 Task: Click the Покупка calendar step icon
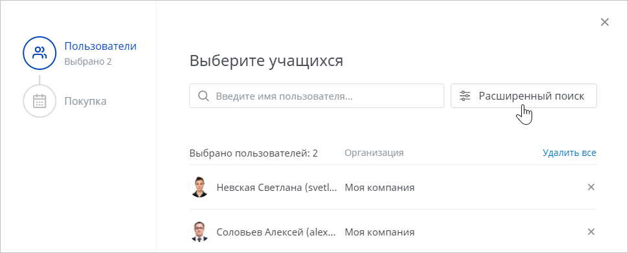click(x=39, y=102)
